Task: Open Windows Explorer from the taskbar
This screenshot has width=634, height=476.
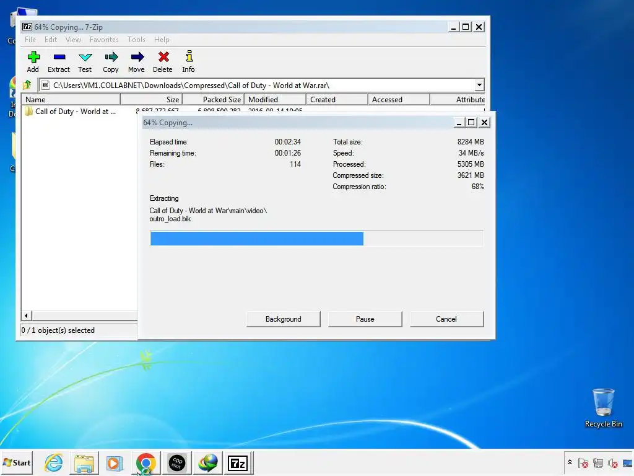Action: 84,462
